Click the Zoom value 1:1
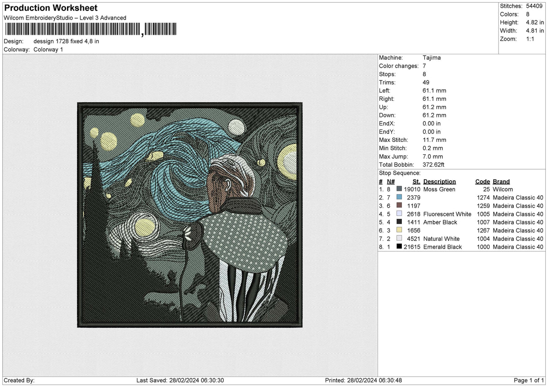This screenshot has height=387, width=548. [531, 39]
